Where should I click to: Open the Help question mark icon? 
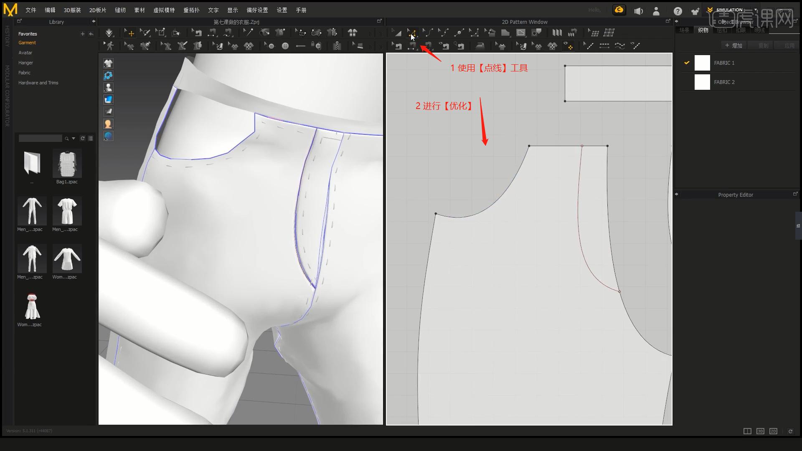678,11
